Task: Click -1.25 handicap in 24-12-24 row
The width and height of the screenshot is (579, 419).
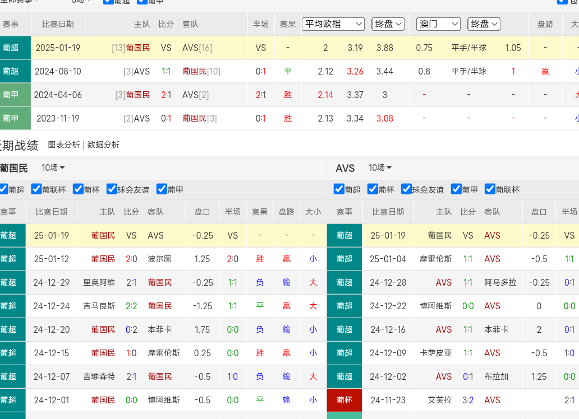Action: (203, 306)
